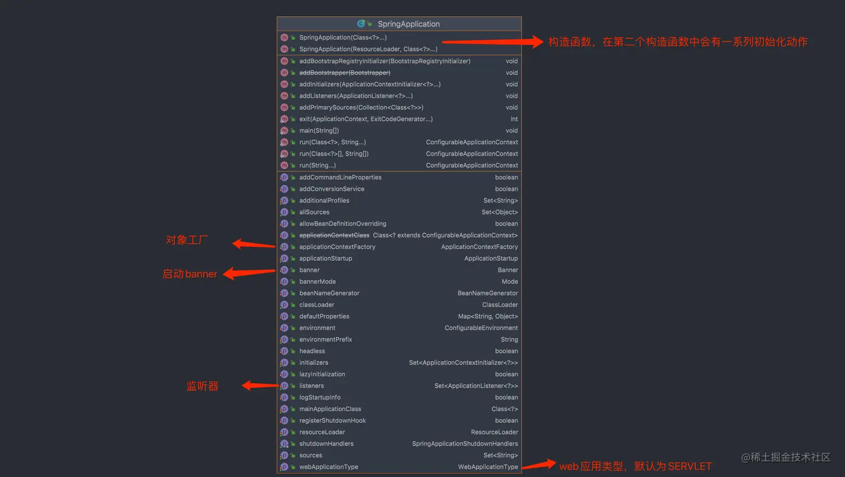Select the logStartupInfo property
Viewport: 845px width, 477px height.
399,398
